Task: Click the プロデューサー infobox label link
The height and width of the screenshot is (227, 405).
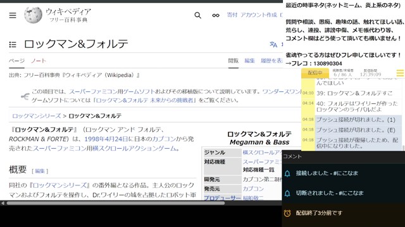Action: (x=222, y=197)
